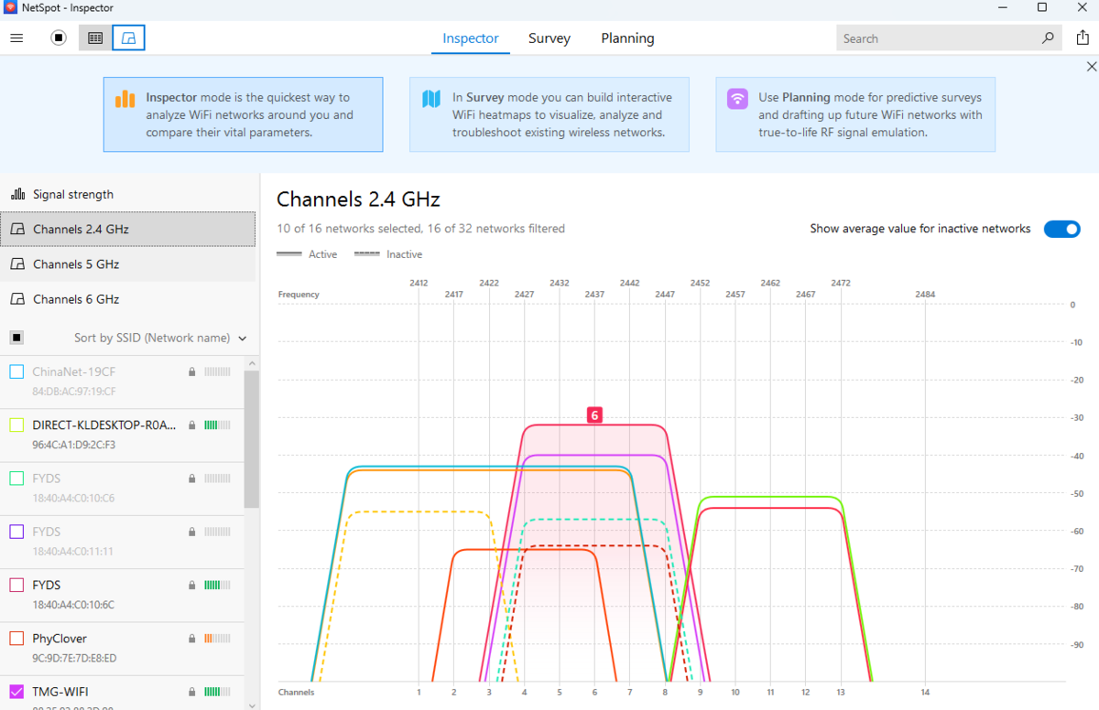Enable average value for inactive networks
Viewport: 1099px width, 710px height.
pos(1062,229)
